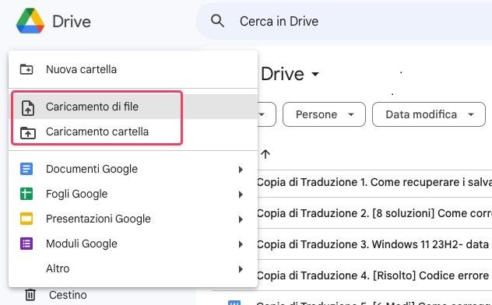Choose Presentazioni Google menu entry
The width and height of the screenshot is (492, 305).
pos(133,219)
